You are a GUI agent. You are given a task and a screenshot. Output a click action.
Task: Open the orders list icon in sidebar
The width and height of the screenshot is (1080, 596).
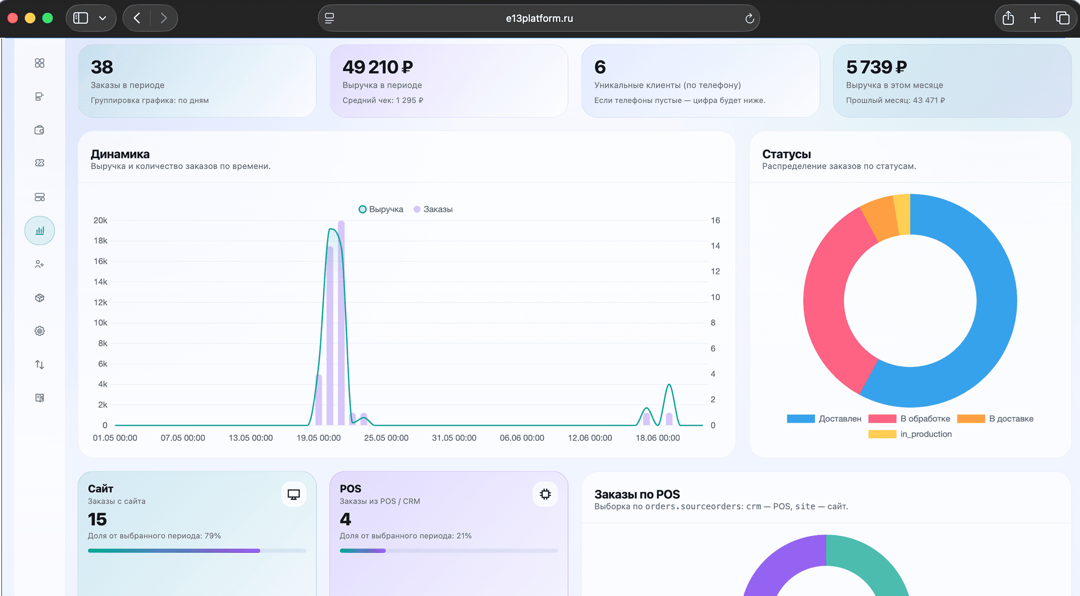click(39, 97)
